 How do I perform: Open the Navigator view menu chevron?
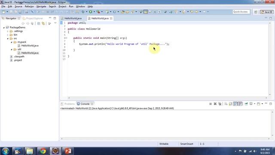[55, 23]
